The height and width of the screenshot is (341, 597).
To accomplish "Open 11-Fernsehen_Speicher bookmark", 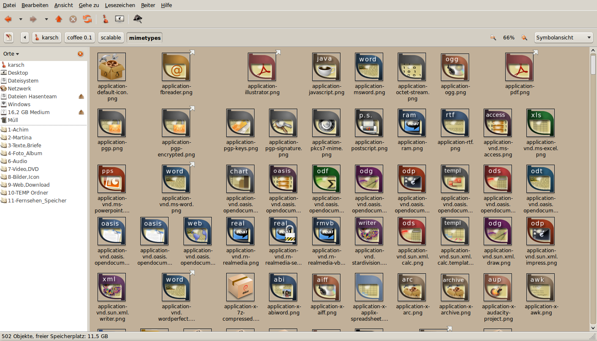I will click(x=44, y=200).
